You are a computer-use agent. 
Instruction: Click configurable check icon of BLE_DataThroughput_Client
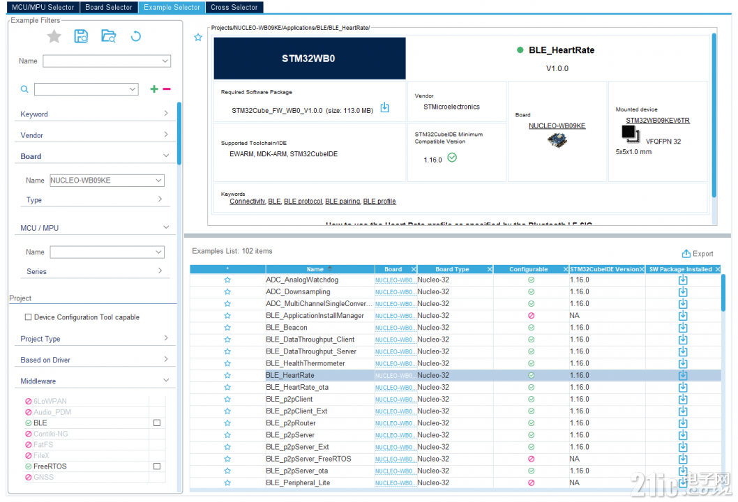531,340
